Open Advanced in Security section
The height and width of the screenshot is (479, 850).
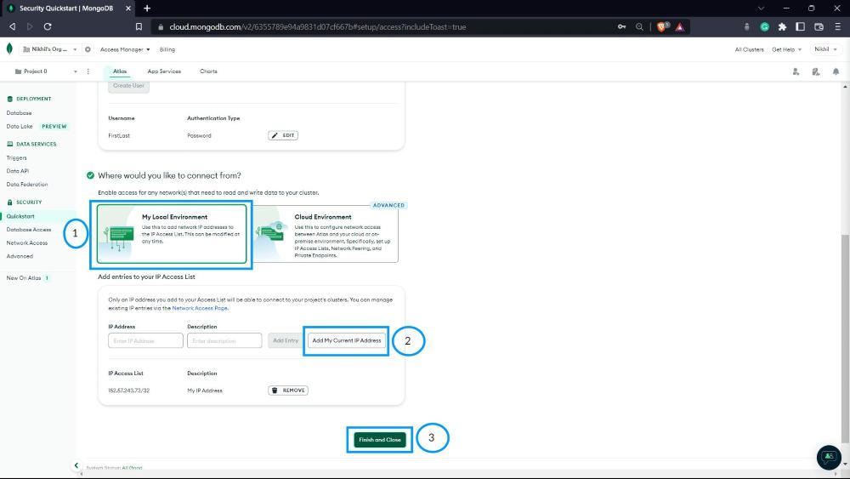20,256
